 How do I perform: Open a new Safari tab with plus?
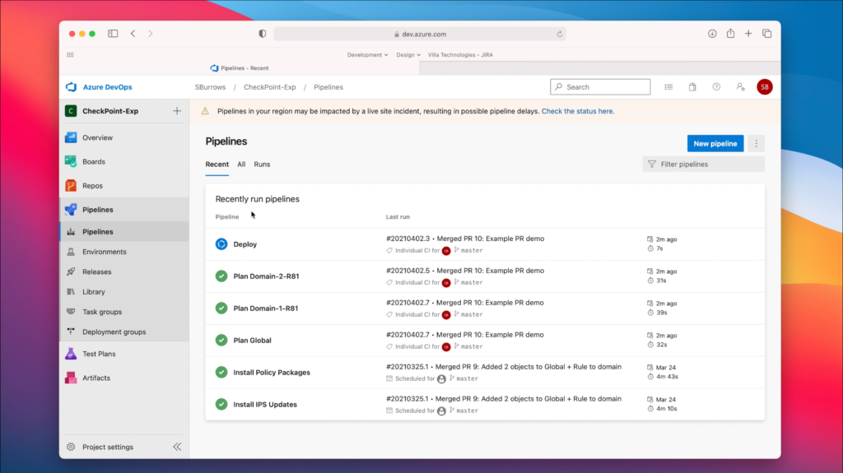tap(748, 34)
